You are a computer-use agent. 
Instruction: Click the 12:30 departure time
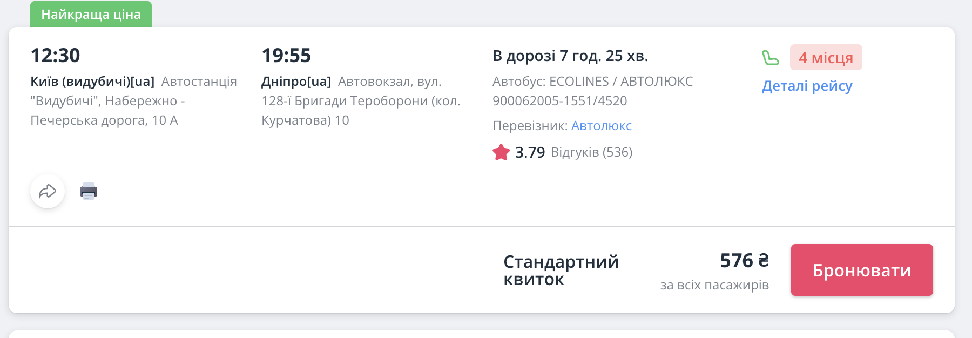pos(55,56)
